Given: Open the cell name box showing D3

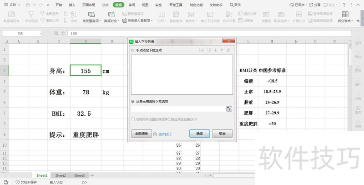Looking at the screenshot, I should pos(21,33).
